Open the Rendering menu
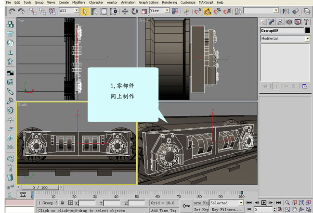The image size is (313, 213). [x=170, y=2]
